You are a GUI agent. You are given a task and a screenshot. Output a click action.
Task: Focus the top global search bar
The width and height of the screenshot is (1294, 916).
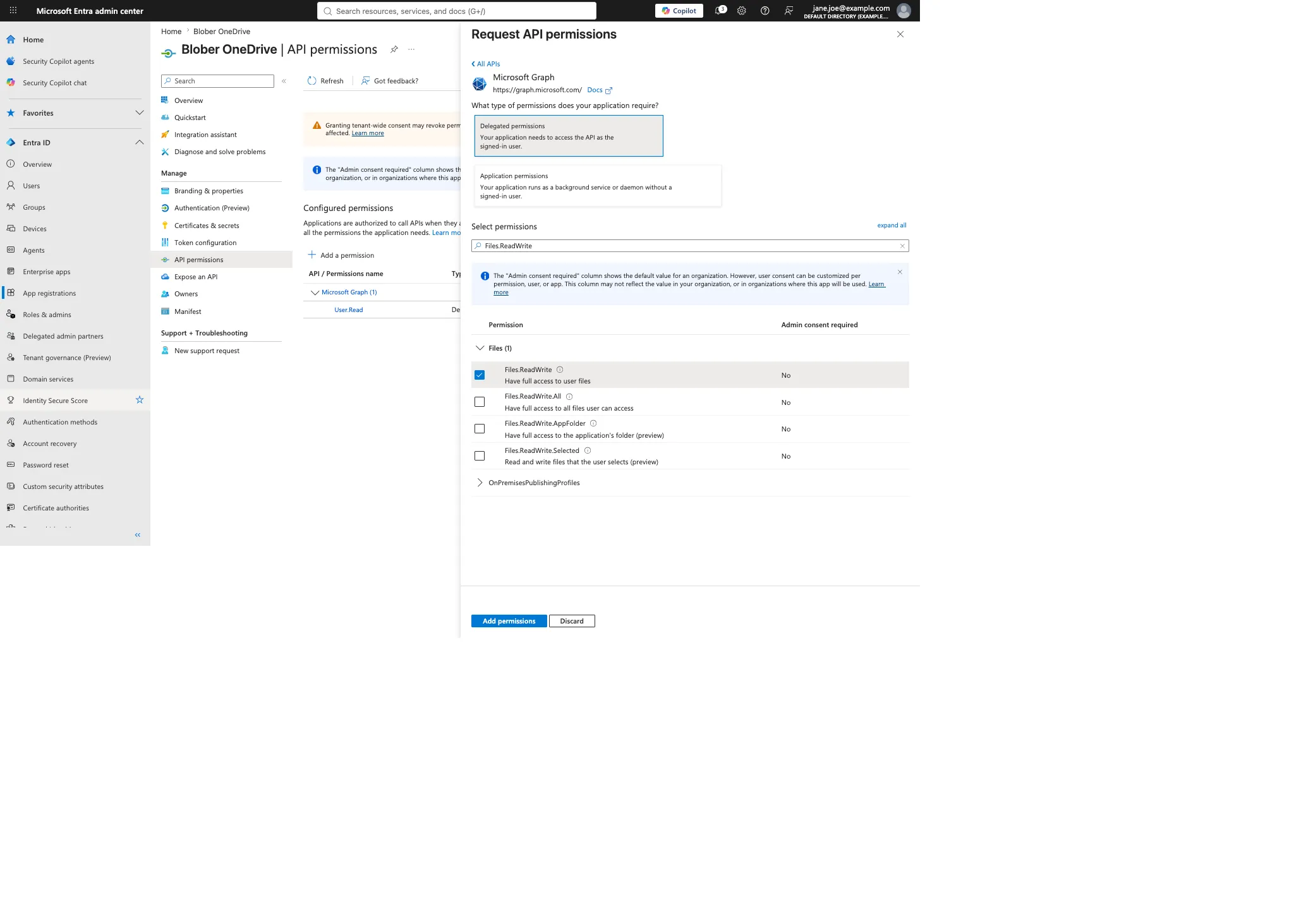click(457, 11)
